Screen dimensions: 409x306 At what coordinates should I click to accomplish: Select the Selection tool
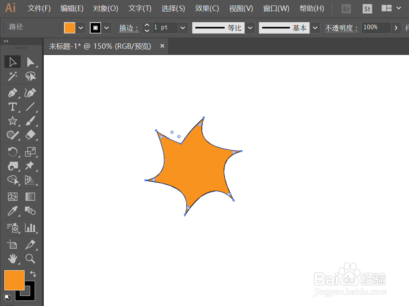[12, 61]
